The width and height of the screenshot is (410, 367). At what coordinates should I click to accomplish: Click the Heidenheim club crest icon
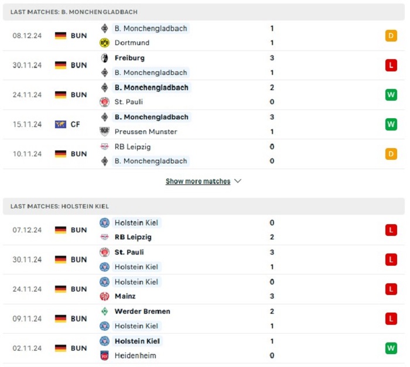coord(104,355)
